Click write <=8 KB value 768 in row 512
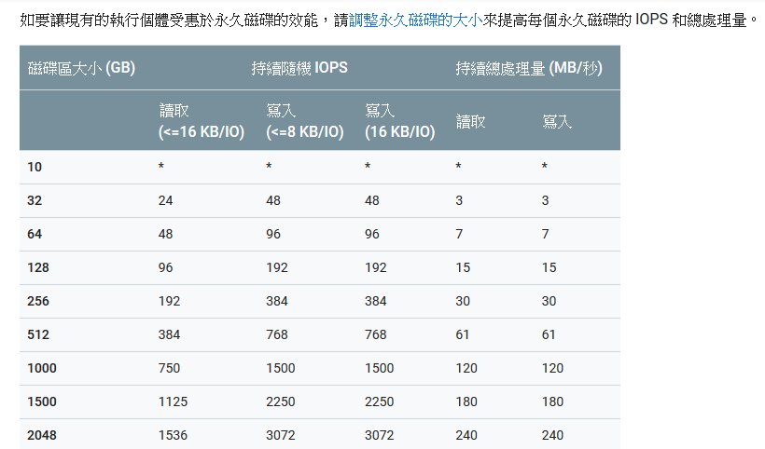This screenshot has width=765, height=449. pos(277,334)
